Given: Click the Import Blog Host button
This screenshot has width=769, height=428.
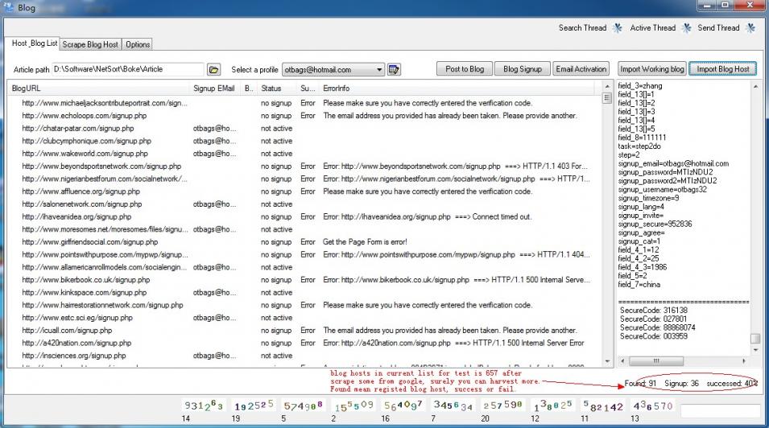Looking at the screenshot, I should (722, 69).
